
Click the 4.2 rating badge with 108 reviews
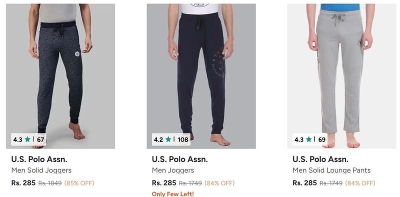tap(171, 140)
